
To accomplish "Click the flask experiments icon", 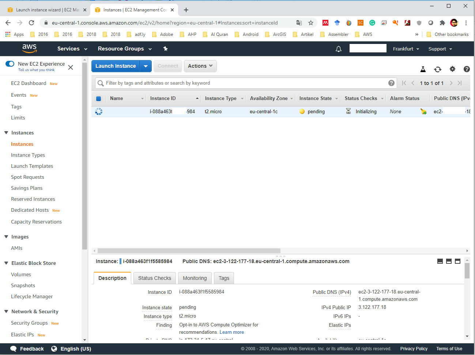I will tap(423, 69).
